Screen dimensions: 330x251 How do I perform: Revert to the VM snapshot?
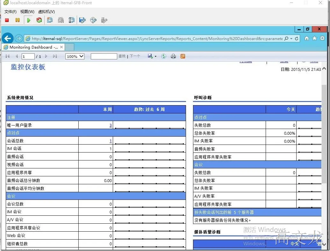click(61, 20)
